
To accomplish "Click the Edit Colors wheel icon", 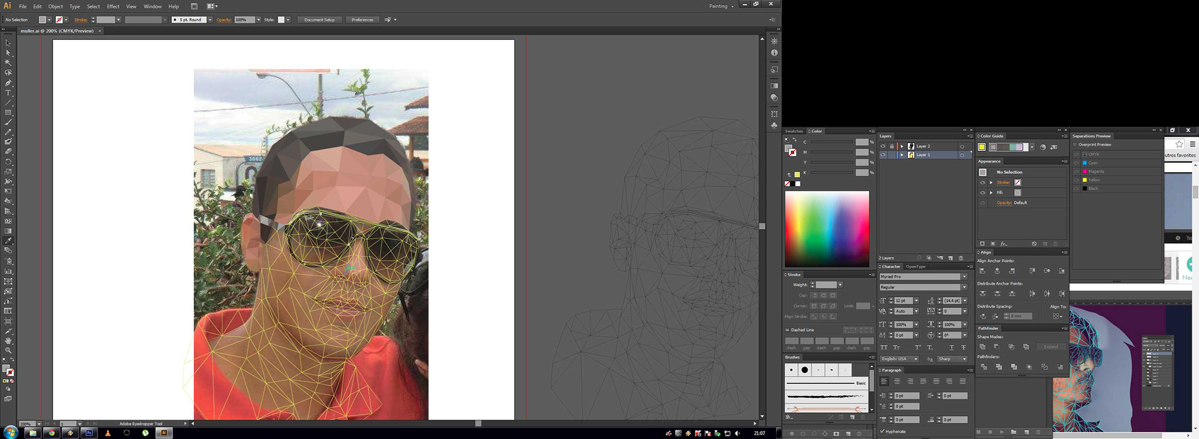I will 1042,147.
